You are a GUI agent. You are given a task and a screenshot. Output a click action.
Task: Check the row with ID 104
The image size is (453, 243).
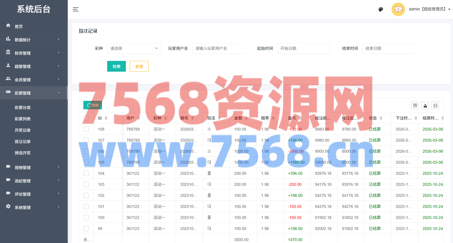tap(86, 173)
